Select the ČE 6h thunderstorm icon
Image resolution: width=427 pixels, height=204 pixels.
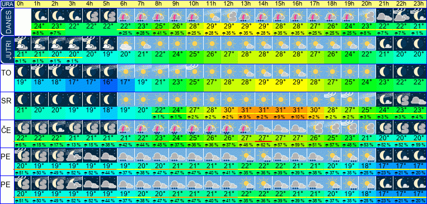[x=126, y=127]
